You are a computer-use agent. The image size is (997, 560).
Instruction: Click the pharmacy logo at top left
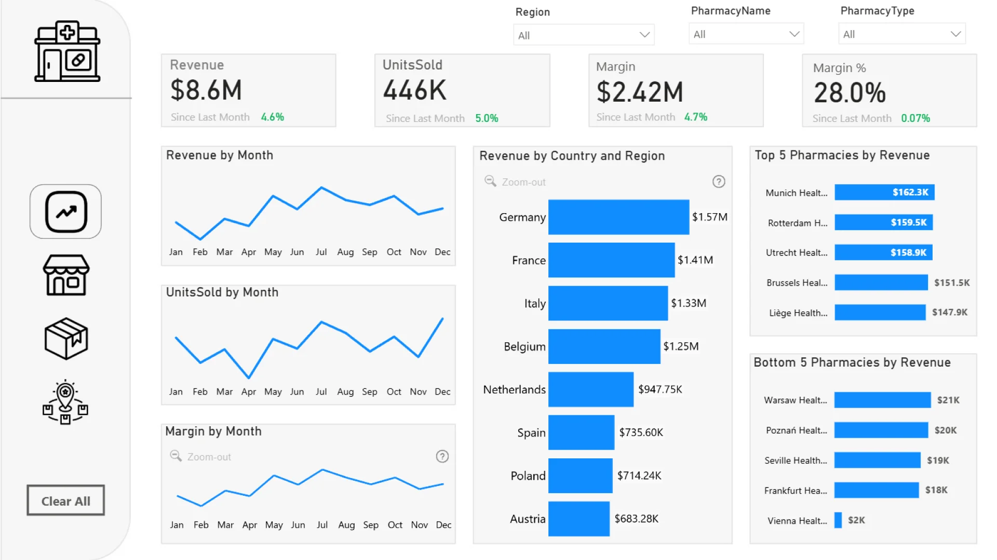coord(67,51)
